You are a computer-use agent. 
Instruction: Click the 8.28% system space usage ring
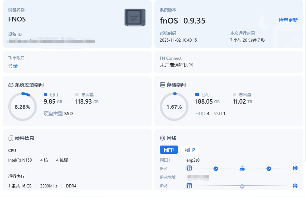pos(22,107)
